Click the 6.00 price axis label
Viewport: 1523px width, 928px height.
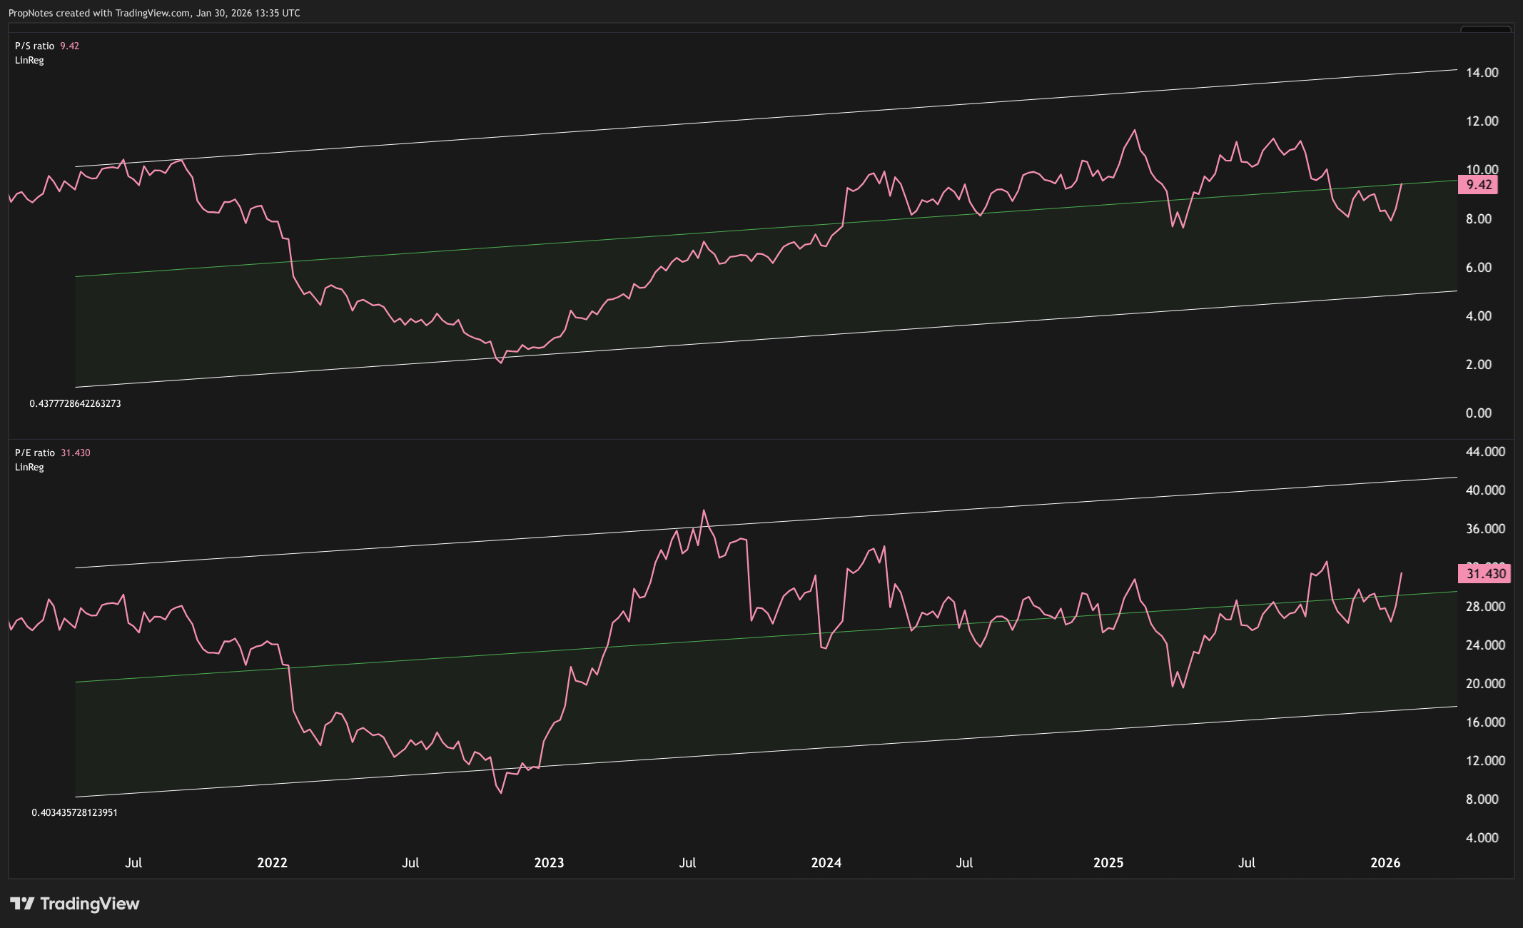coord(1479,268)
